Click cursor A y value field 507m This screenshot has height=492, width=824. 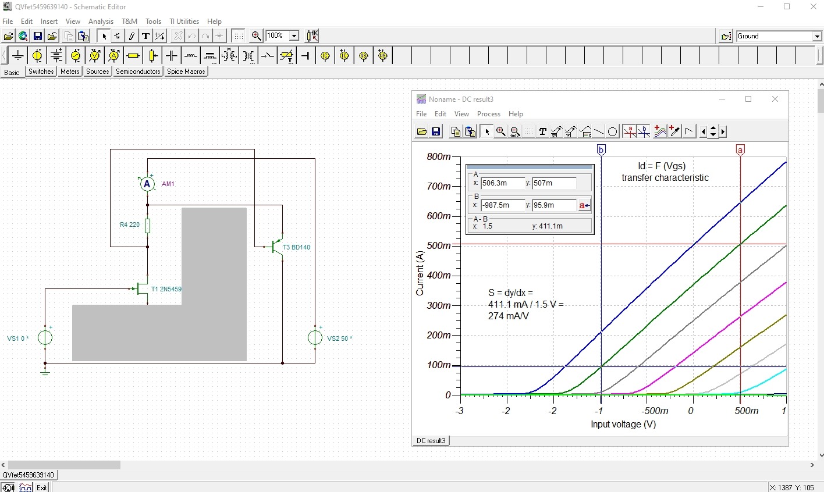[554, 183]
